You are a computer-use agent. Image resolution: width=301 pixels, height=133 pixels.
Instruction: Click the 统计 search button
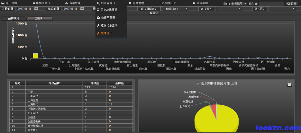click(154, 13)
